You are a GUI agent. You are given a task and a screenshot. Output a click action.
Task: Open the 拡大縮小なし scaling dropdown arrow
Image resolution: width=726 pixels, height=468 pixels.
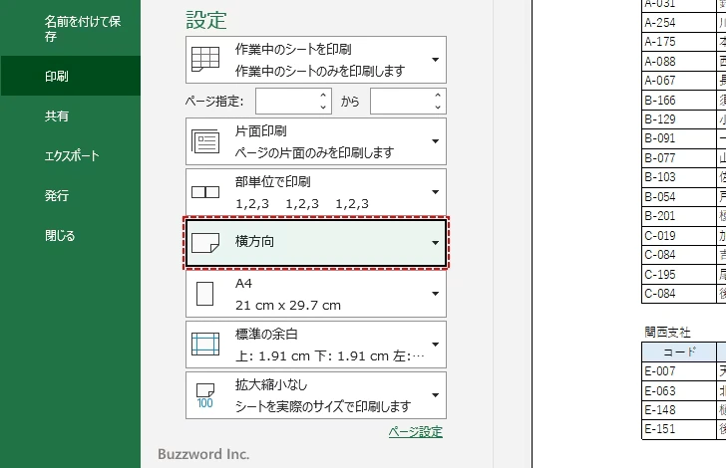tap(435, 395)
